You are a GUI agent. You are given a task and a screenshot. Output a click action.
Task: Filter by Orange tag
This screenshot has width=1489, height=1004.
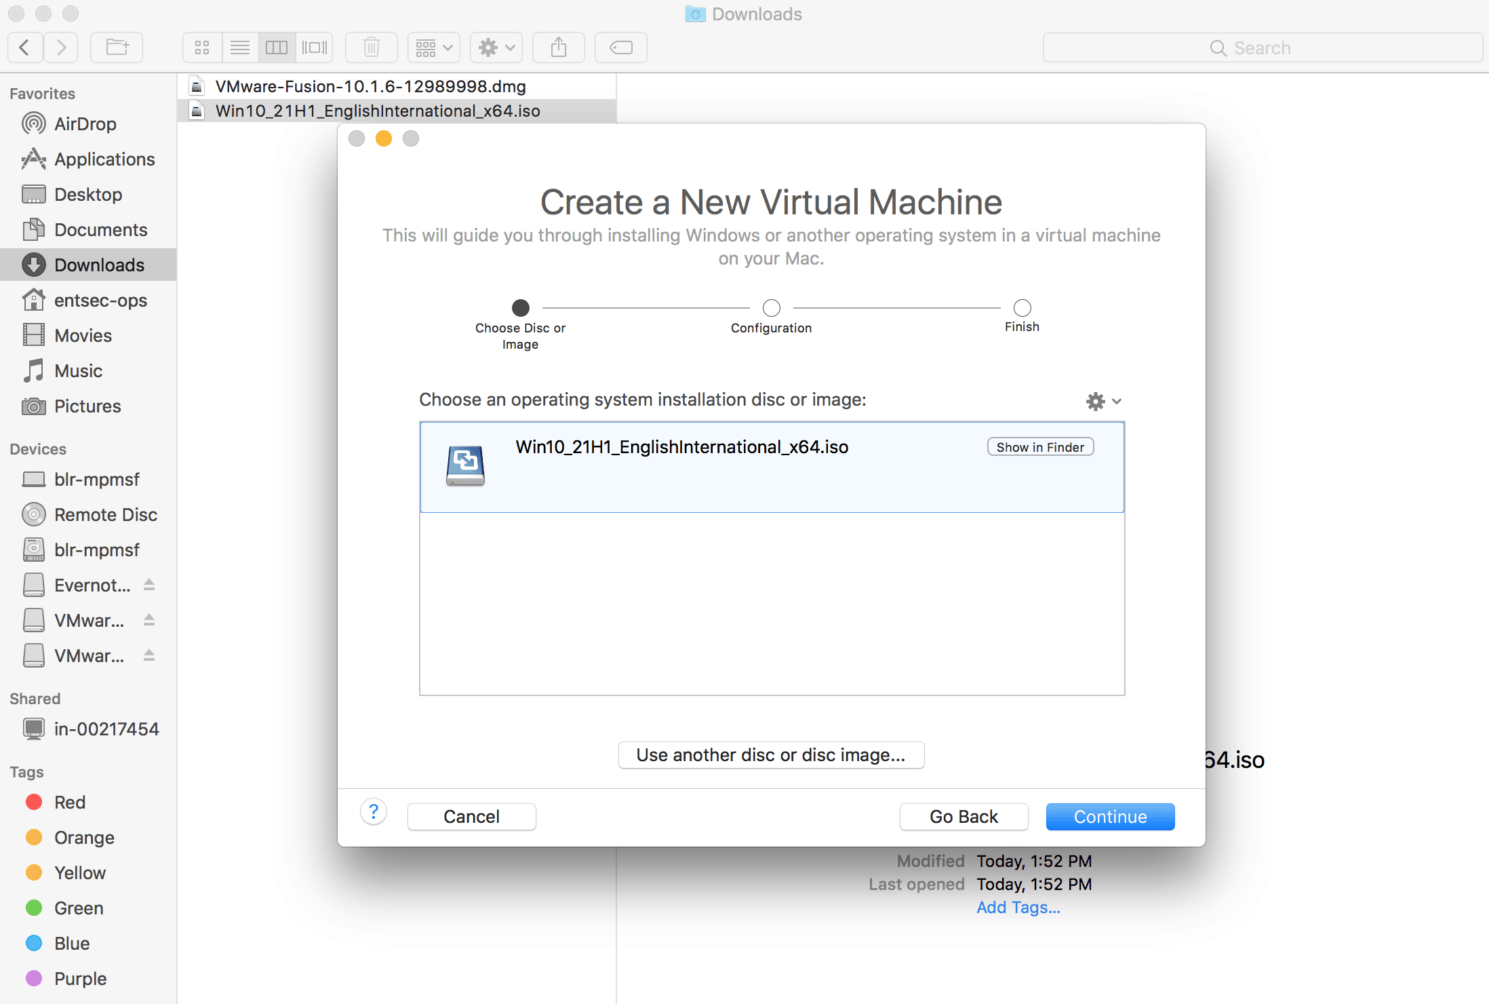[x=88, y=838]
